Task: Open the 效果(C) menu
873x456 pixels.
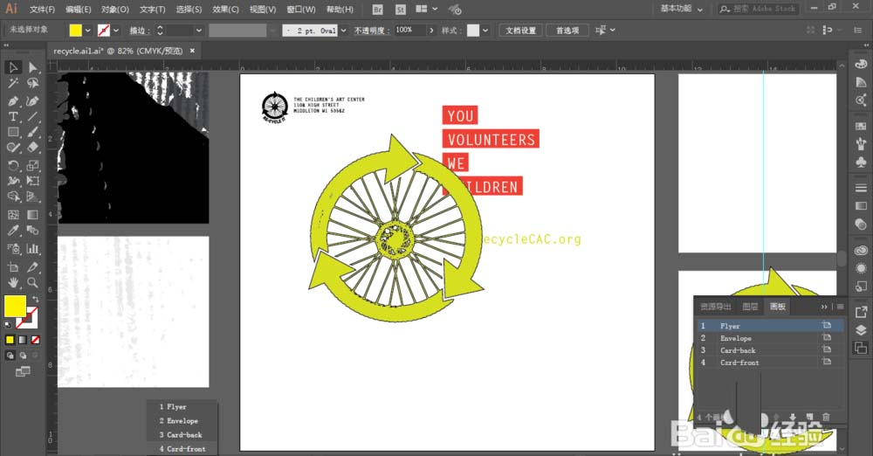Action: (225, 9)
